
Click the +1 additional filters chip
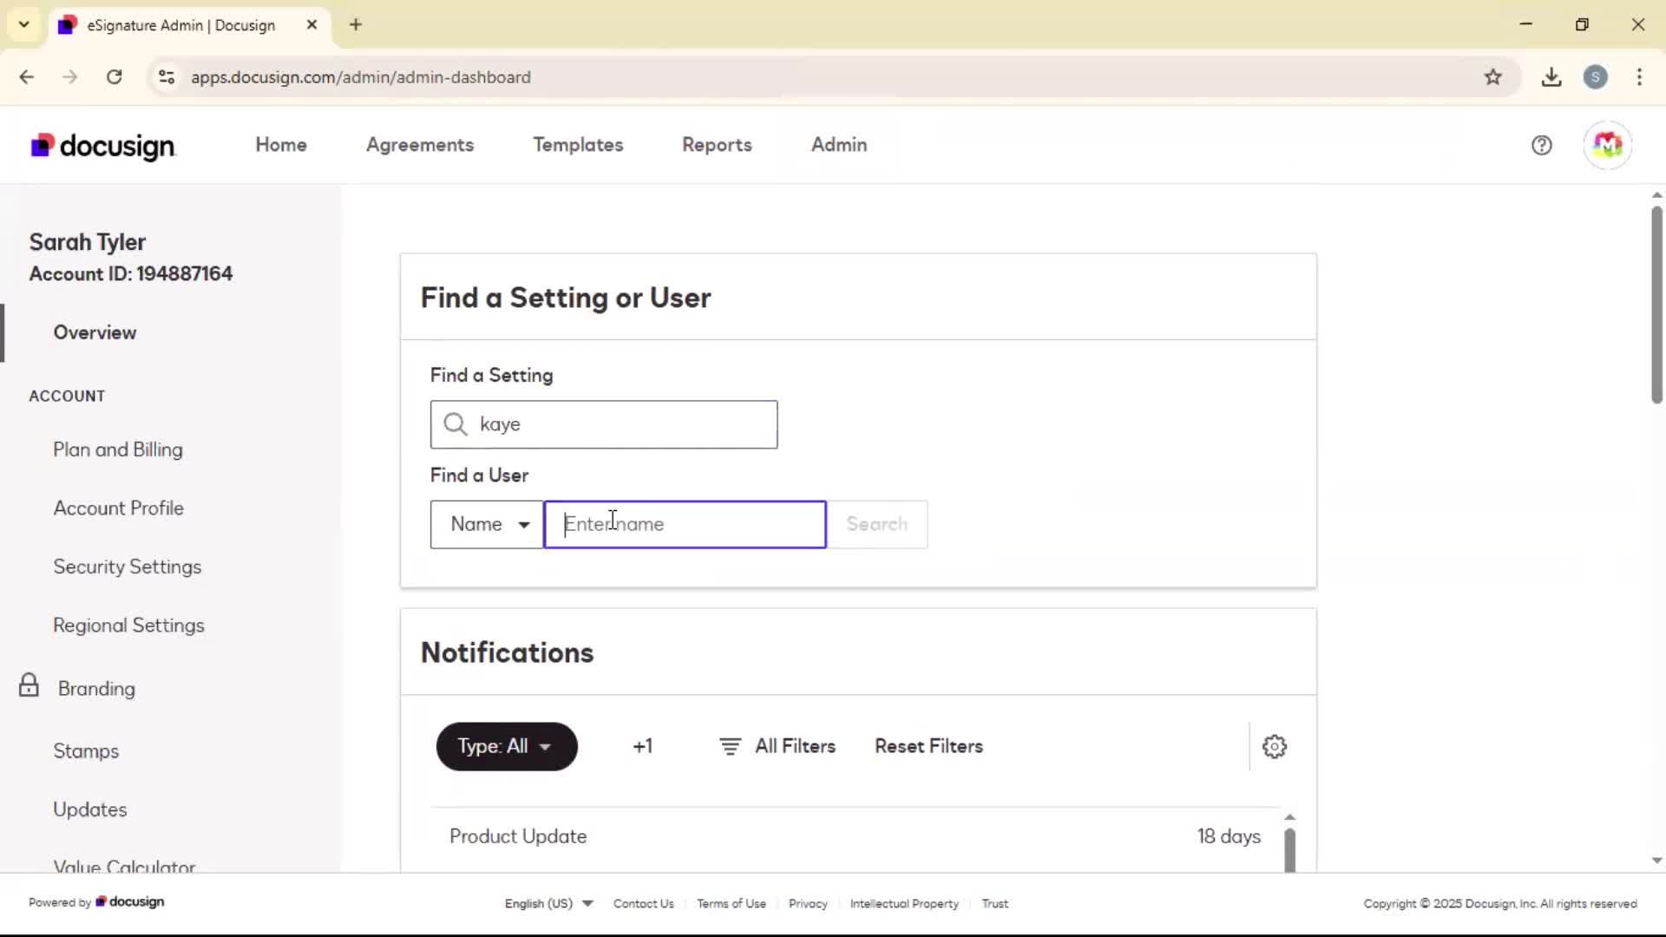pos(642,746)
